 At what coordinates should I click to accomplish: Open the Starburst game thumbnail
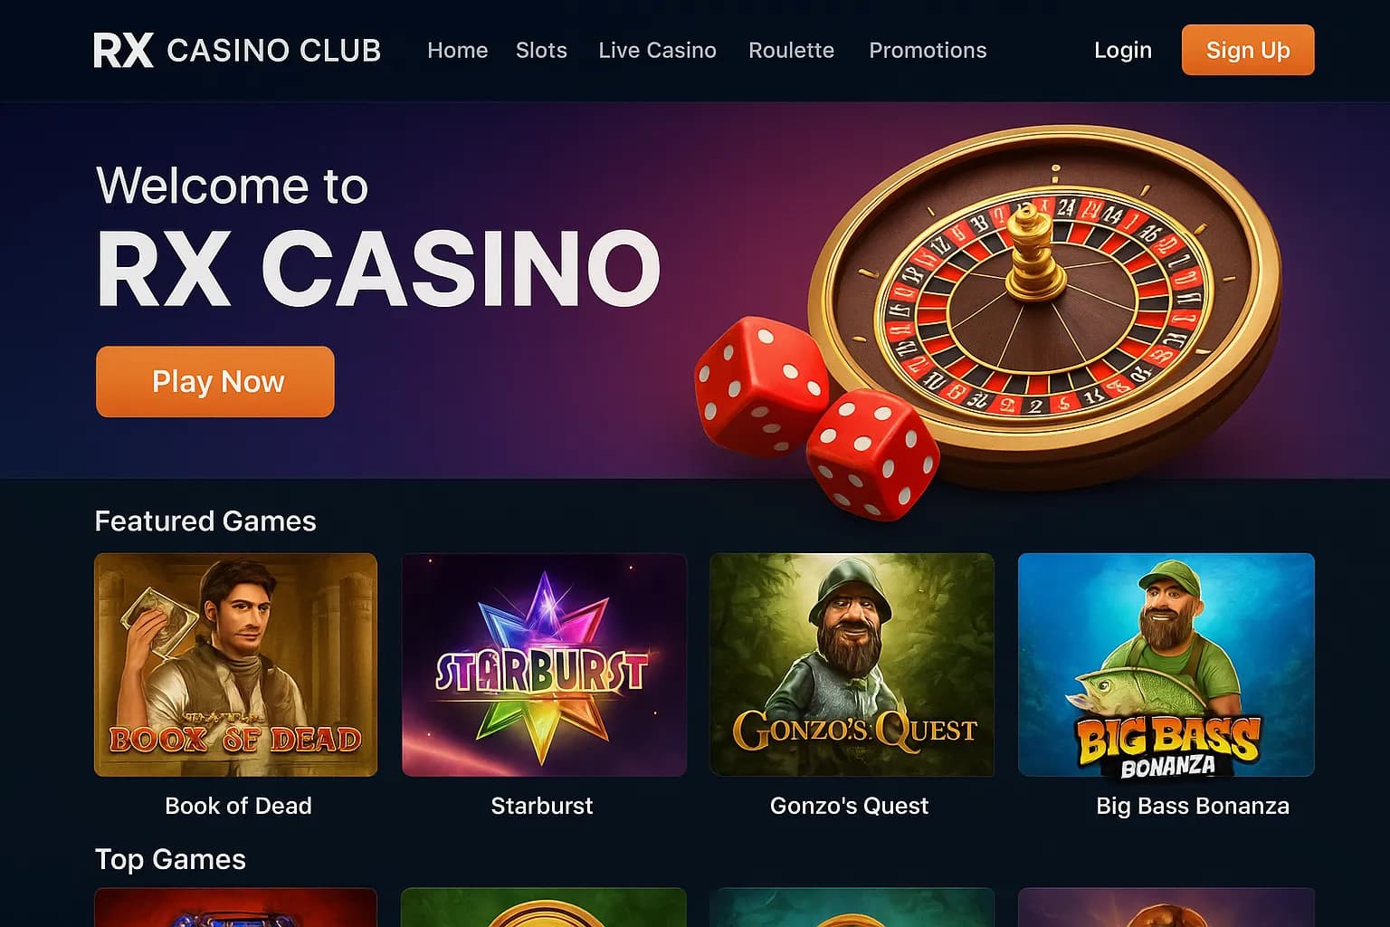[x=544, y=664]
